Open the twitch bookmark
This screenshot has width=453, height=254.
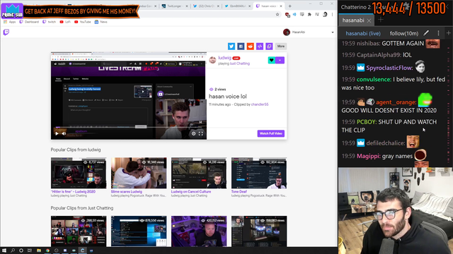click(49, 22)
